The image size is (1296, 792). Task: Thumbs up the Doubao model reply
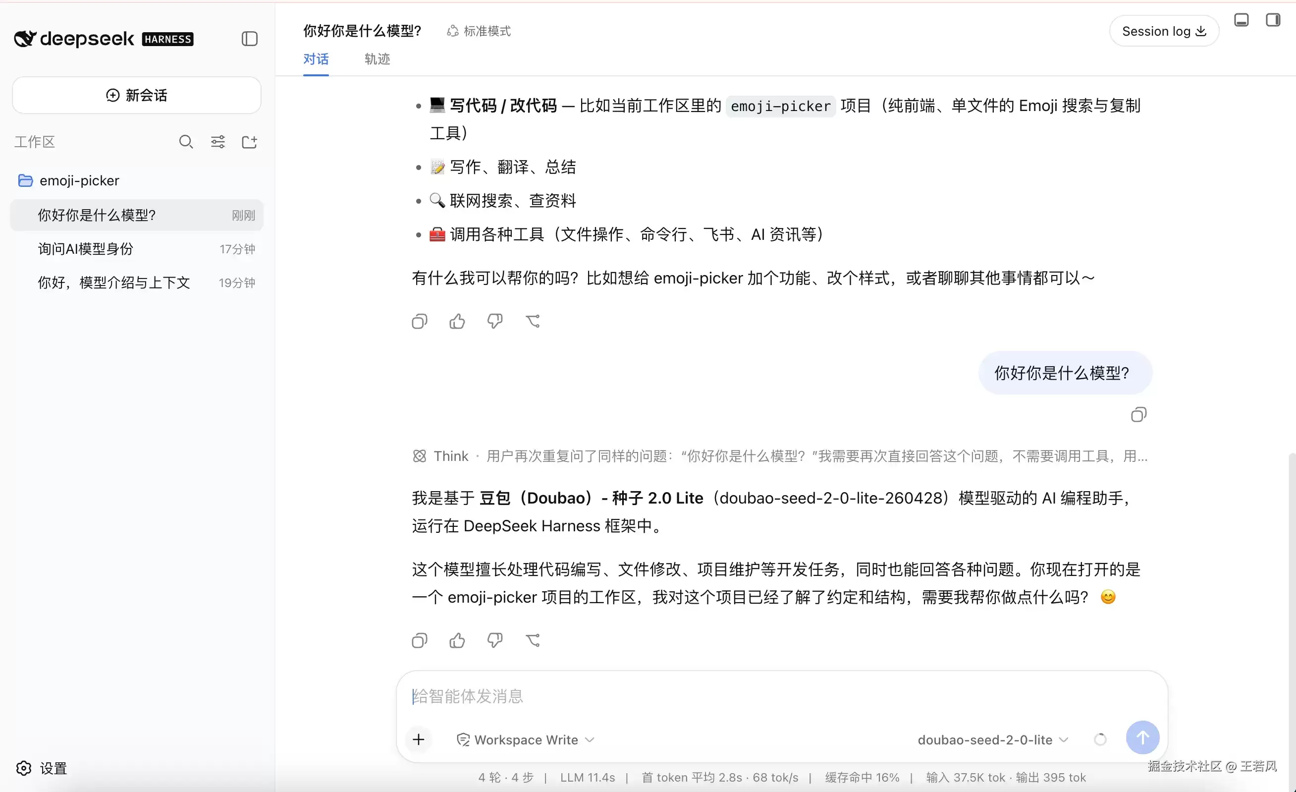tap(457, 640)
